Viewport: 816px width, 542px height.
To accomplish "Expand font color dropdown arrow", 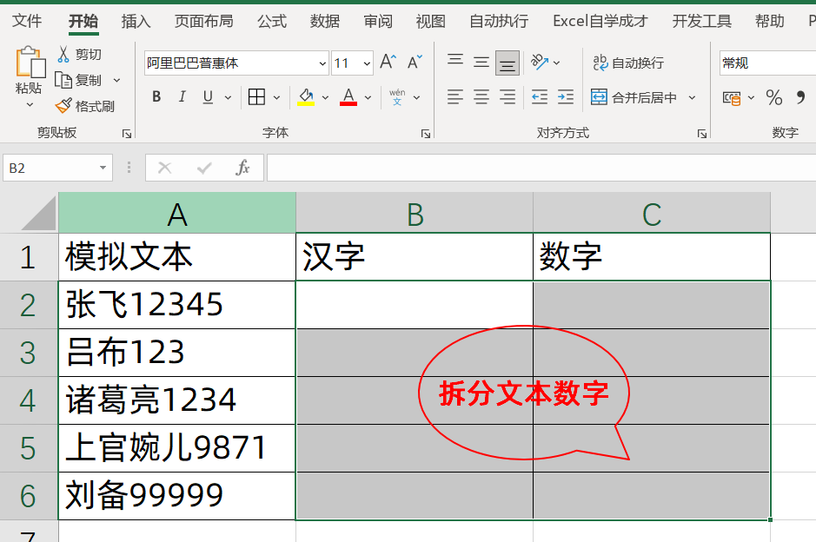I will point(368,97).
